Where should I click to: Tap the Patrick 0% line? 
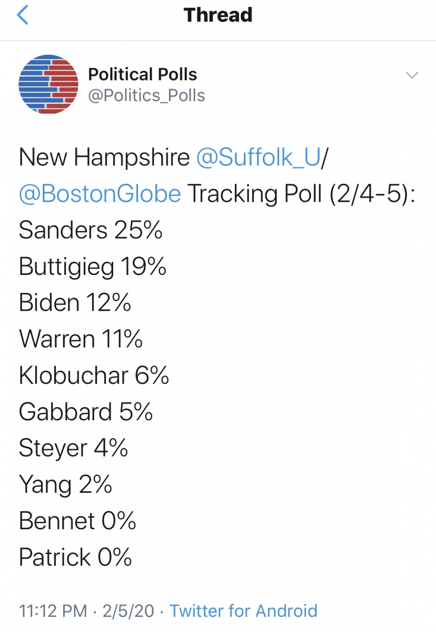75,557
